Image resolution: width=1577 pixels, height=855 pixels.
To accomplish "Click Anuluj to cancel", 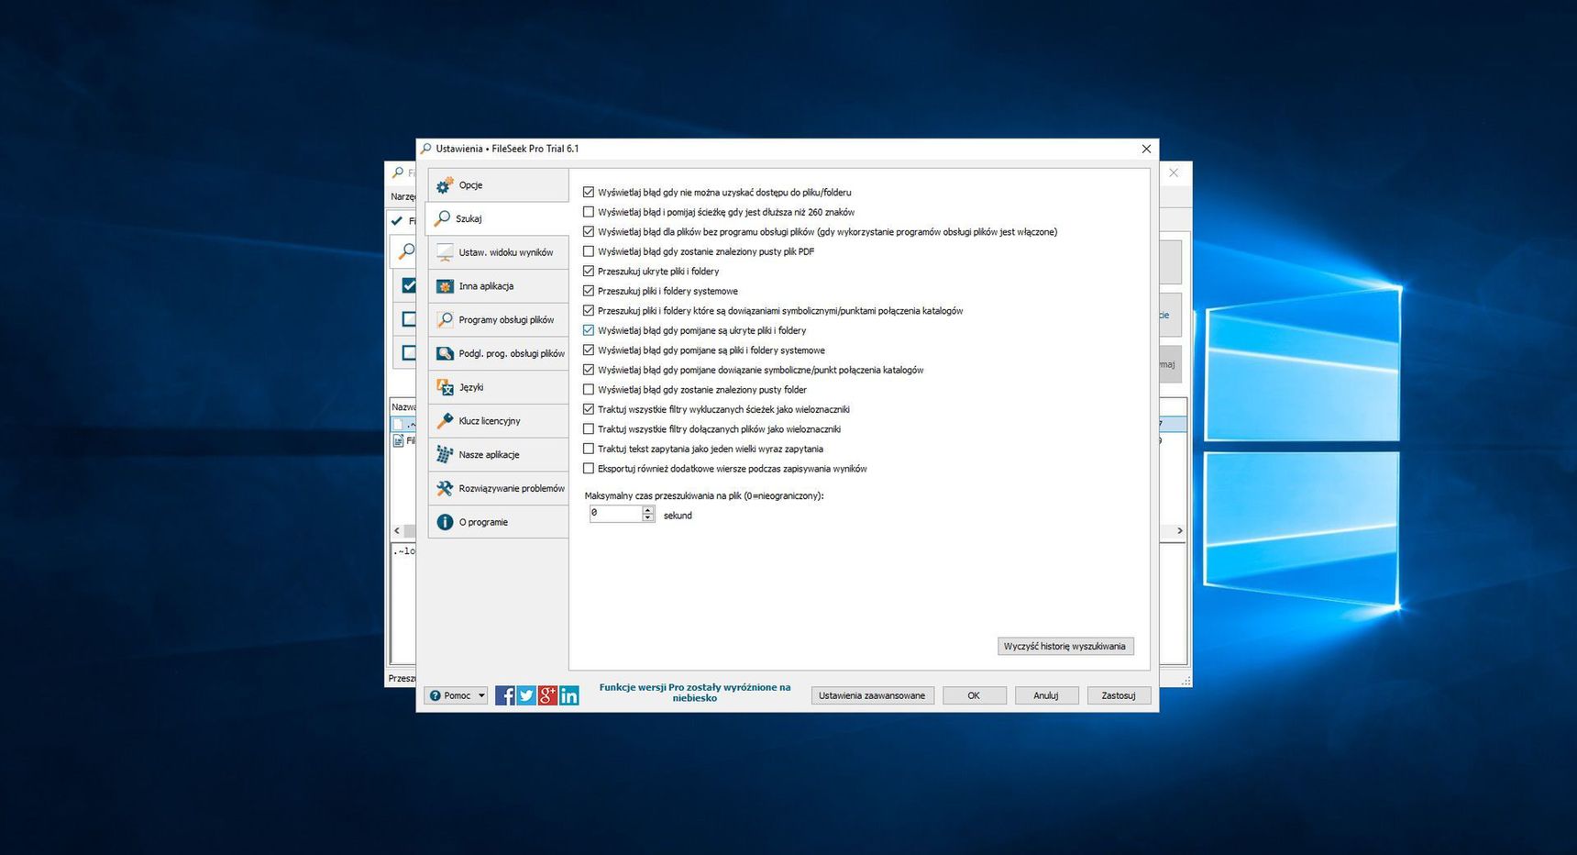I will pos(1046,695).
